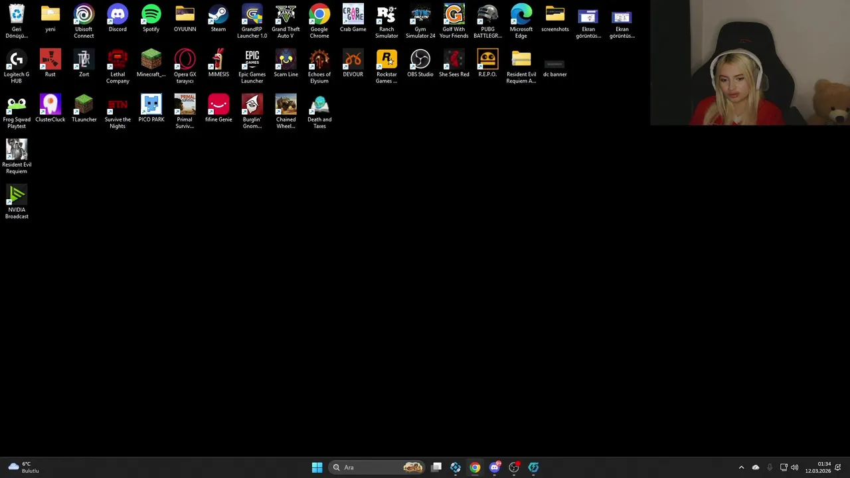This screenshot has width=850, height=478.
Task: Select the Spotify desktop icon
Action: tap(151, 19)
